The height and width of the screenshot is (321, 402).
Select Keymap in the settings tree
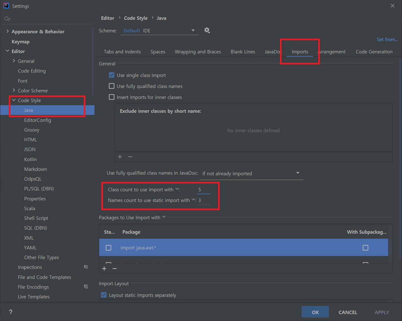(20, 41)
